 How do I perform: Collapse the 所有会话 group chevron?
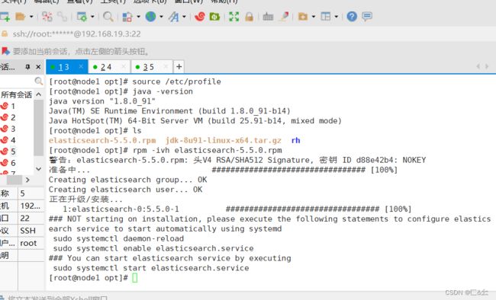pos(39,94)
